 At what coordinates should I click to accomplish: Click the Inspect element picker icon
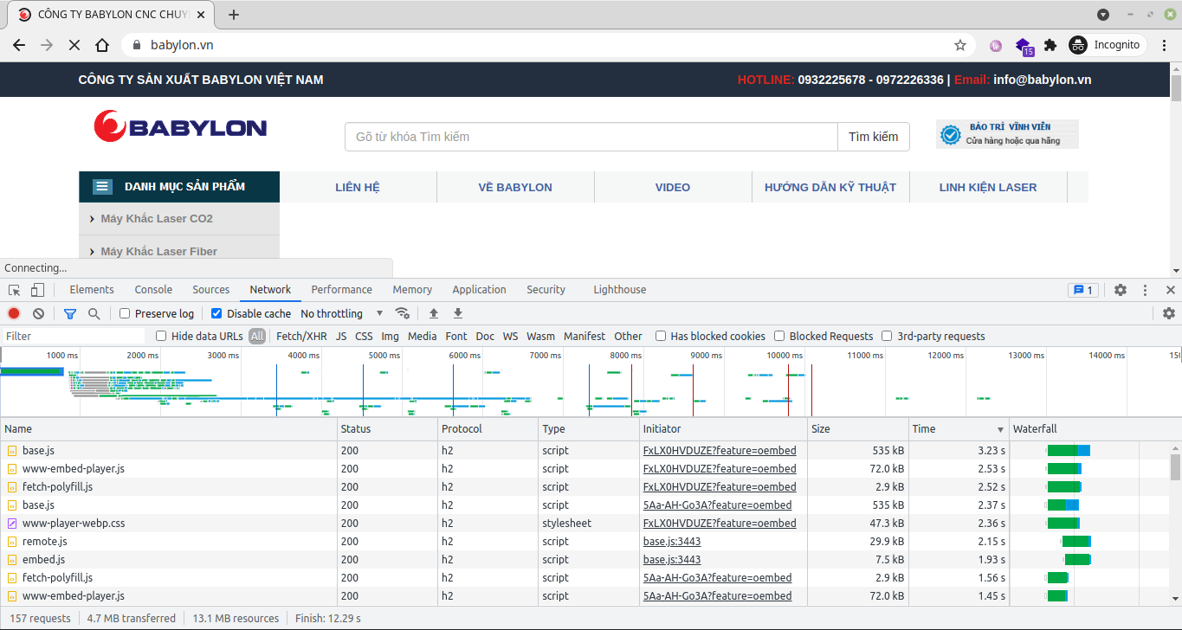tap(15, 290)
